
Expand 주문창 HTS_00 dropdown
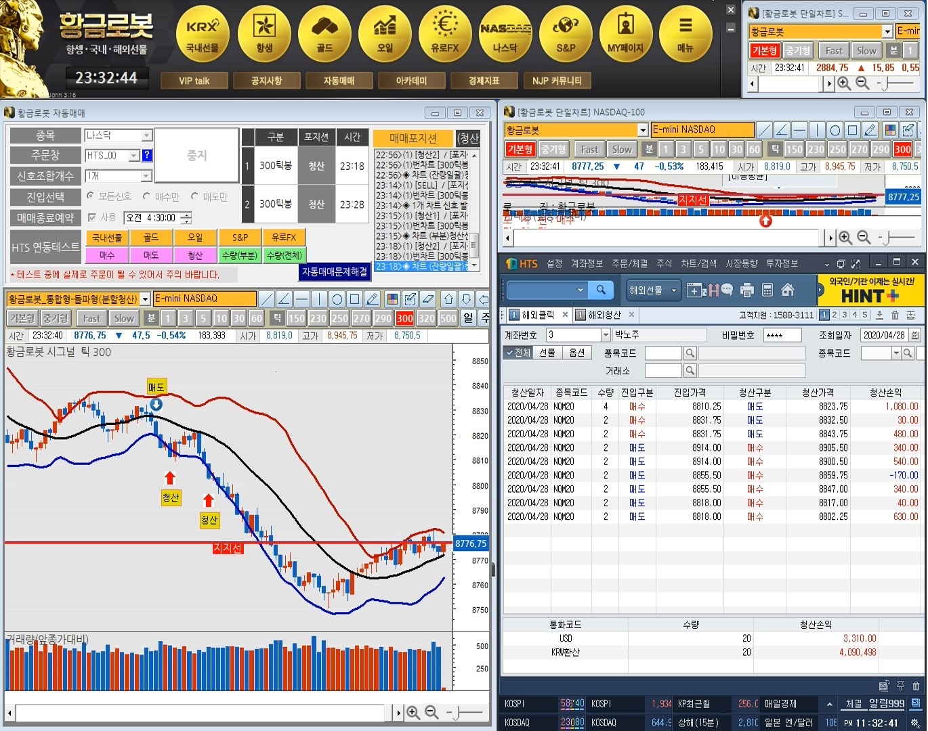(x=133, y=156)
